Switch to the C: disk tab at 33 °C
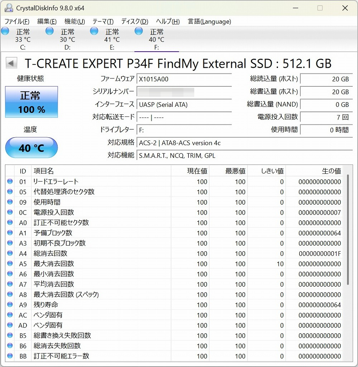358x367 pixels. coord(23,39)
